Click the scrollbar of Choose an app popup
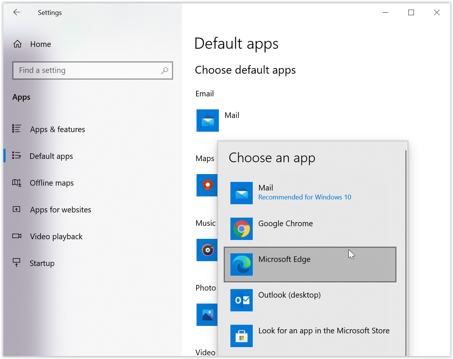Screen dimensions: 453x359 tap(406, 253)
